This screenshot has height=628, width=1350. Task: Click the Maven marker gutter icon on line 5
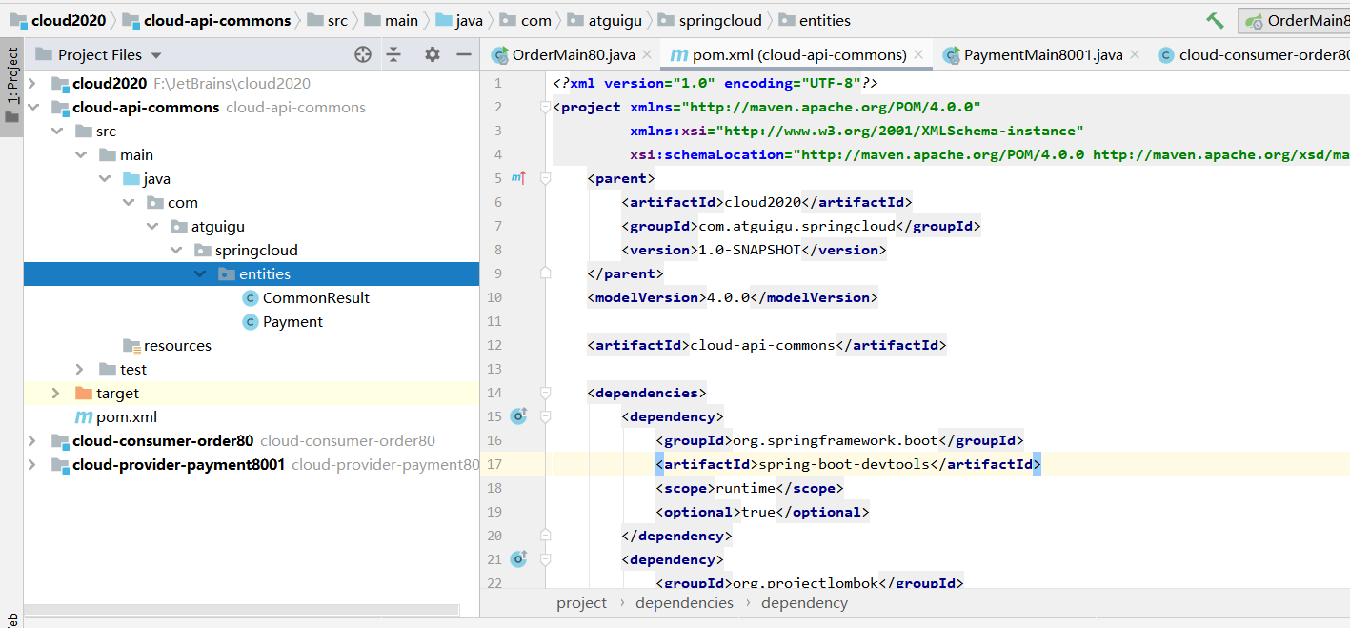click(x=518, y=178)
